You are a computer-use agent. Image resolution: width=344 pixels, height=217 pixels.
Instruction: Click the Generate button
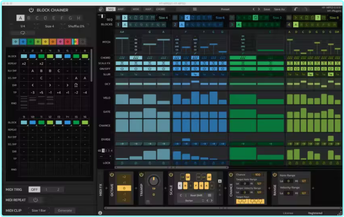[65, 211]
